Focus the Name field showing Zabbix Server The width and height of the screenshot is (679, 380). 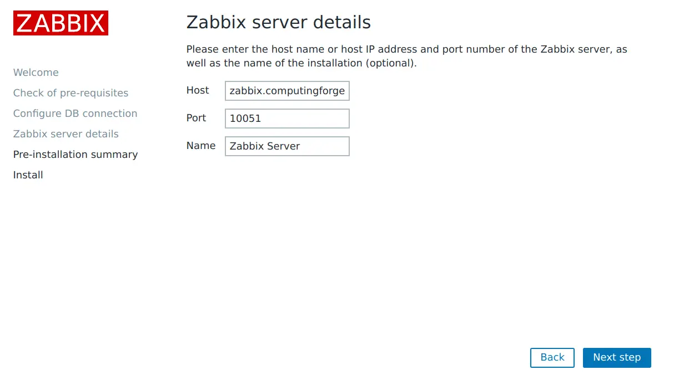(x=287, y=146)
